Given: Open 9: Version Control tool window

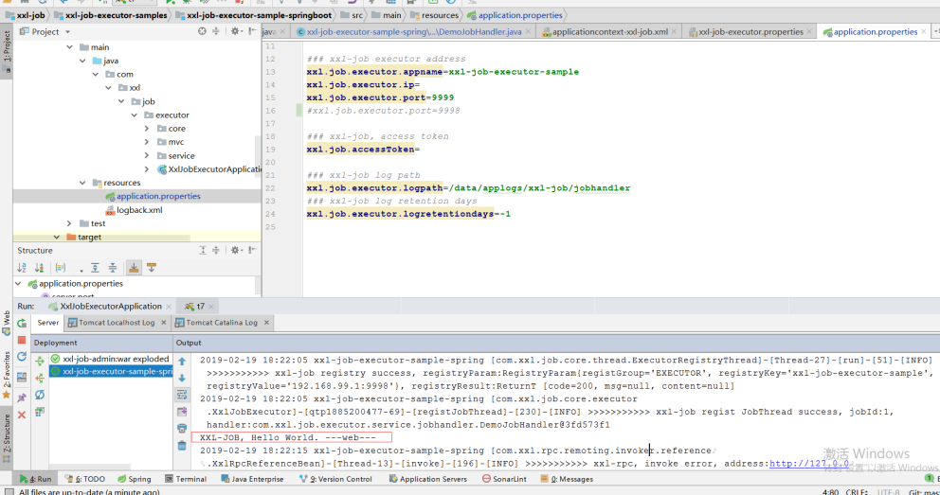Looking at the screenshot, I should pyautogui.click(x=335, y=479).
